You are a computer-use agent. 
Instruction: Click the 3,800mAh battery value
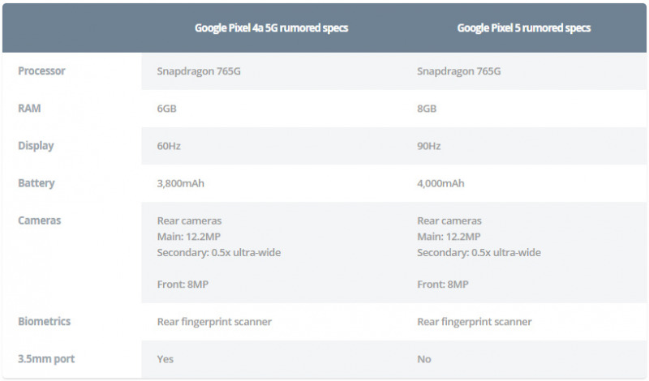[x=180, y=183]
